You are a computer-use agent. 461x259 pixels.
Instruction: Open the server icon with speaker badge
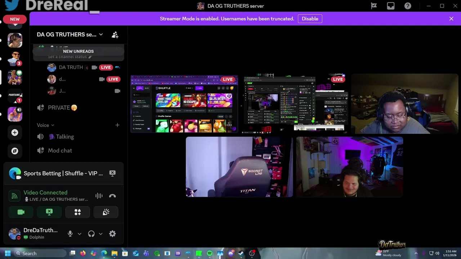tap(15, 114)
